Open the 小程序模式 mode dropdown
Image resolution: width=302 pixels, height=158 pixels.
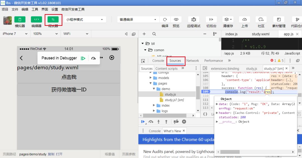(85, 20)
